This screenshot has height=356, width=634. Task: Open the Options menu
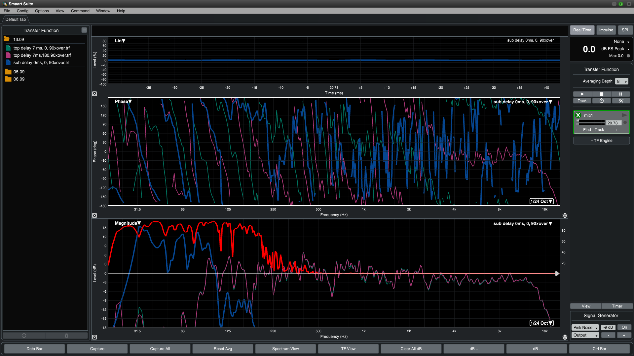pyautogui.click(x=42, y=11)
